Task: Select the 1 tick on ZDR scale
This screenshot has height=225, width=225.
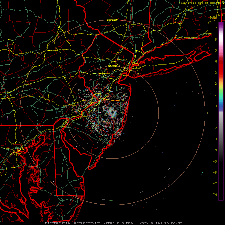Action: [x=216, y=95]
